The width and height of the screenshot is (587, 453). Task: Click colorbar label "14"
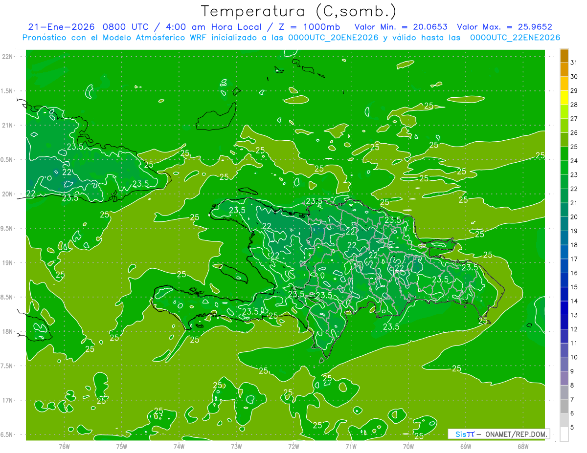574,301
